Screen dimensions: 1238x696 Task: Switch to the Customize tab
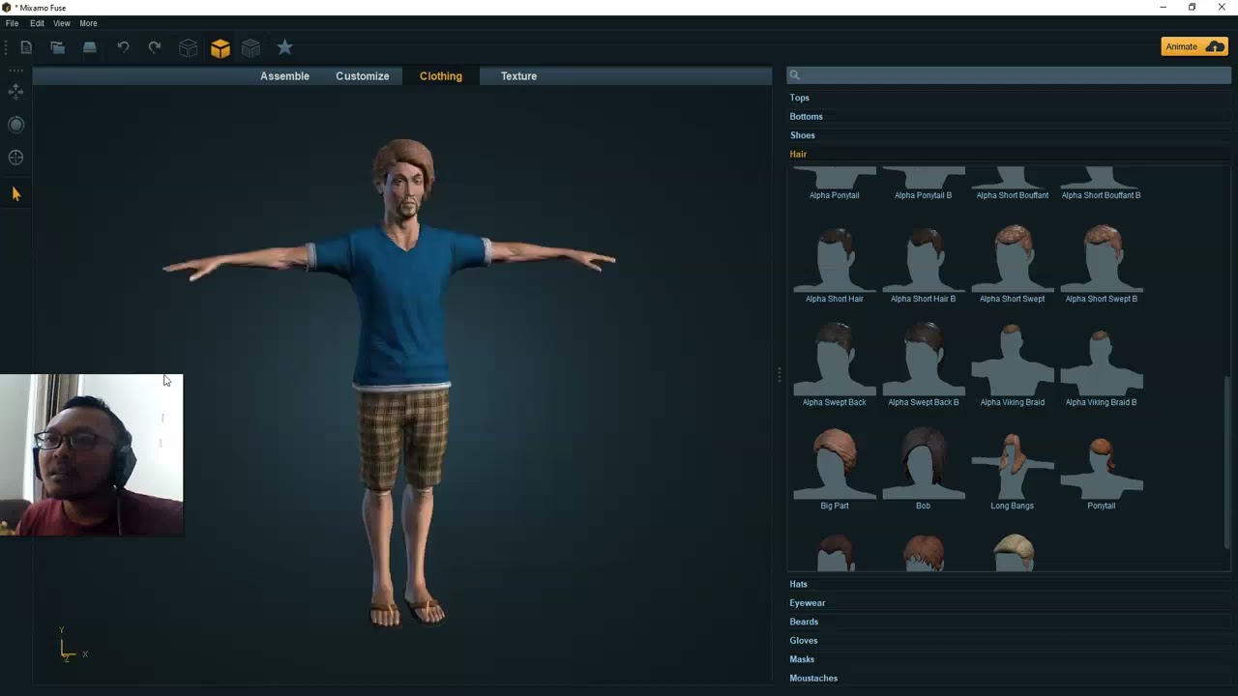(363, 76)
